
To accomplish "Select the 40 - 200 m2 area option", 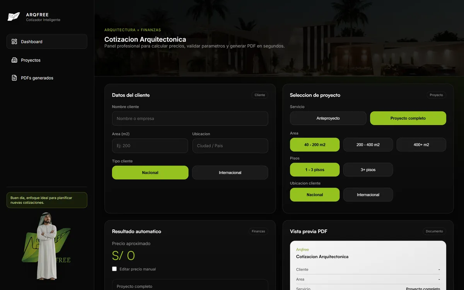I will click(315, 145).
